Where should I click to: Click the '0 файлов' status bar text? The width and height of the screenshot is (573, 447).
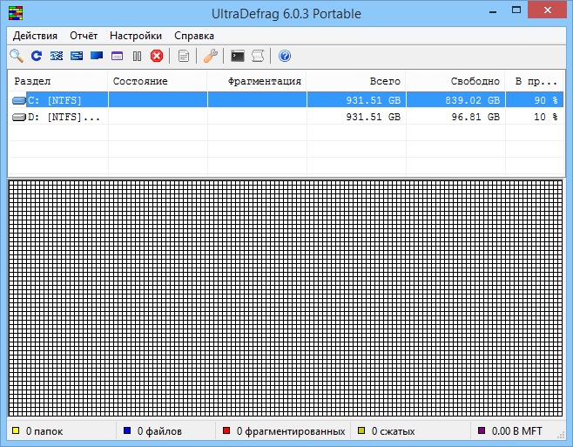159,431
